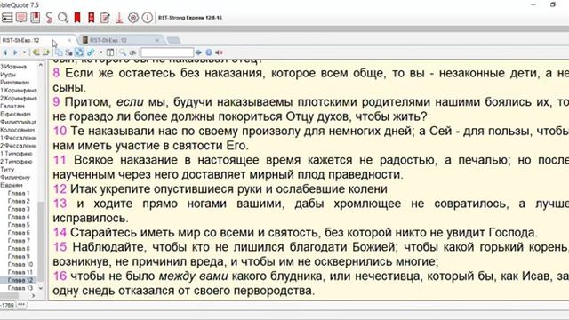Open Глава 10 of Евреям
Image resolution: width=569 pixels, height=320 pixels.
(20, 264)
